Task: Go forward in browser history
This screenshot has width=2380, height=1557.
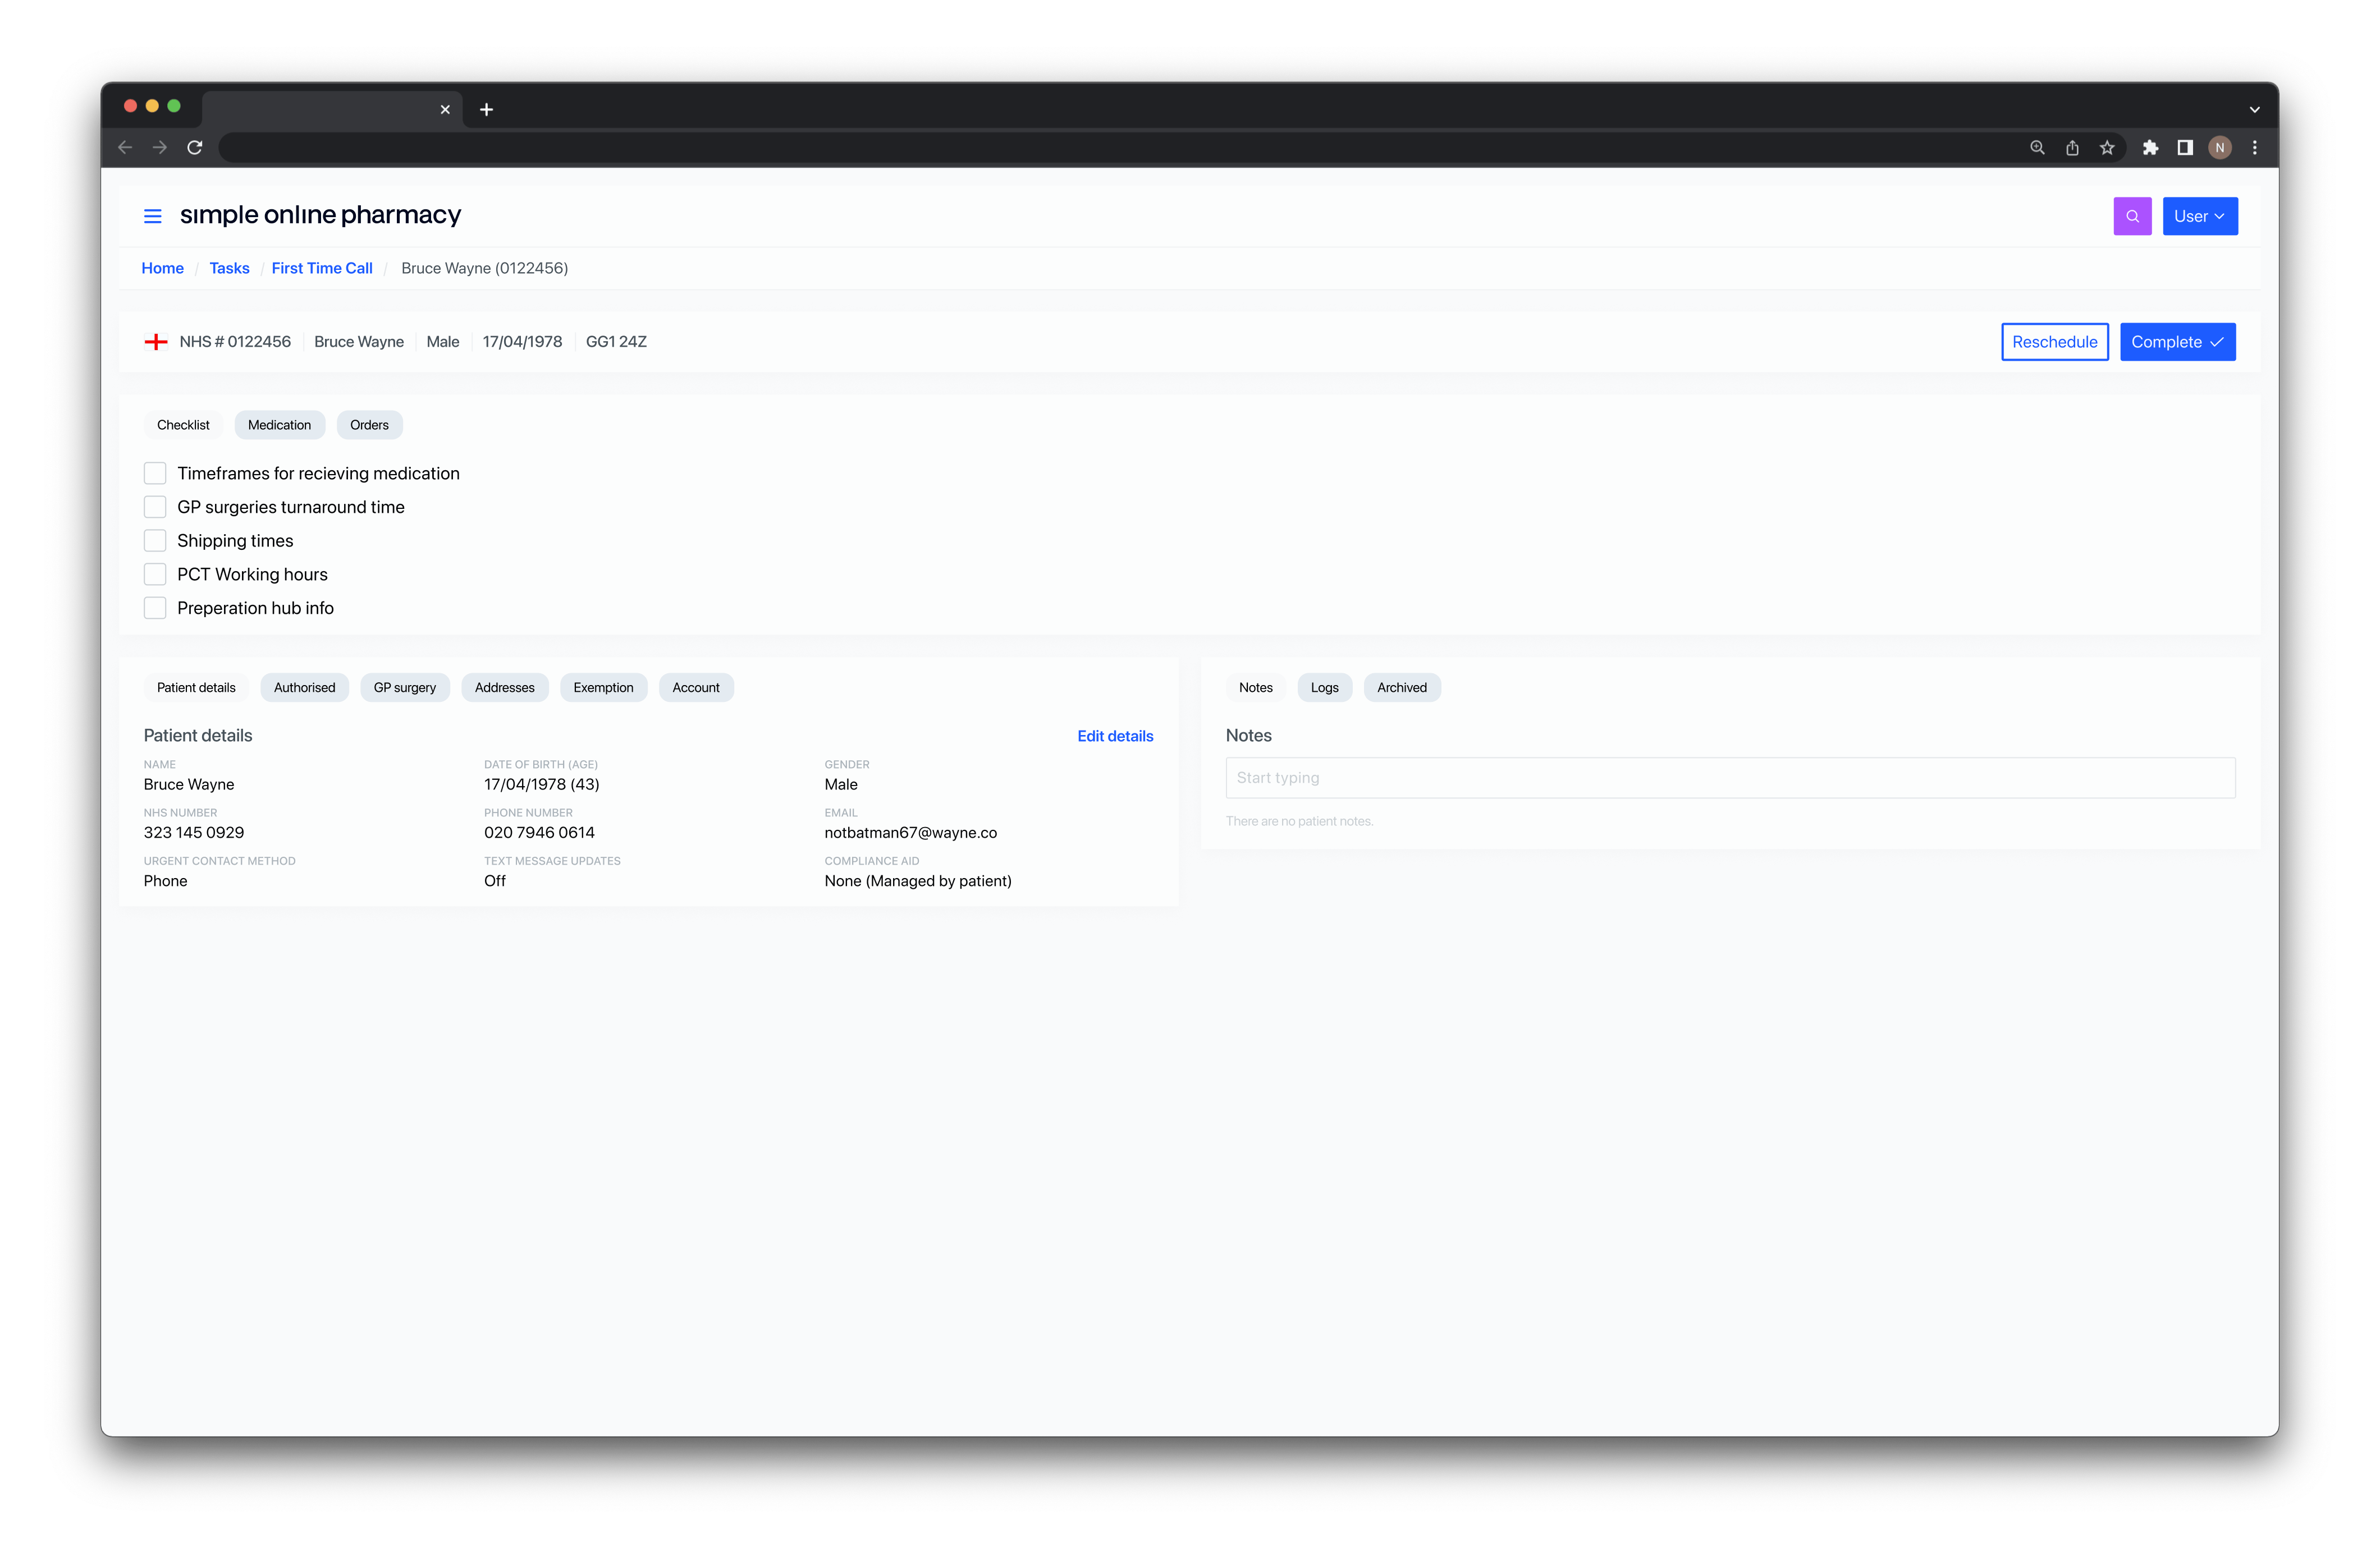Action: pos(160,147)
